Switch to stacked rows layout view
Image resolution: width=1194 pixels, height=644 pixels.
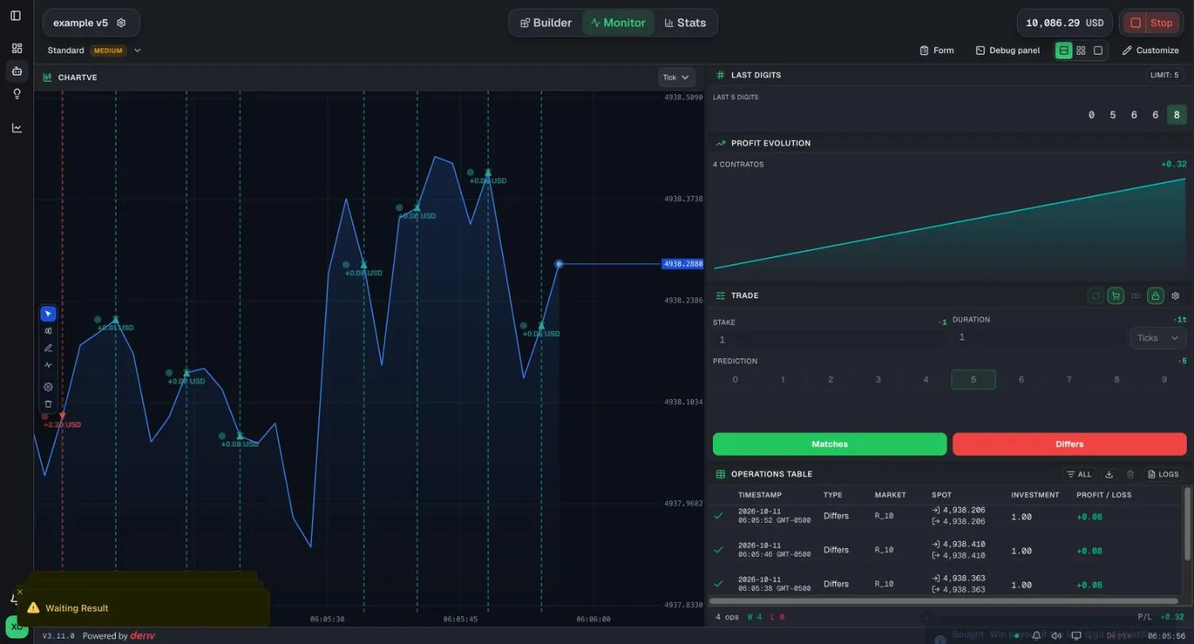coord(1063,50)
